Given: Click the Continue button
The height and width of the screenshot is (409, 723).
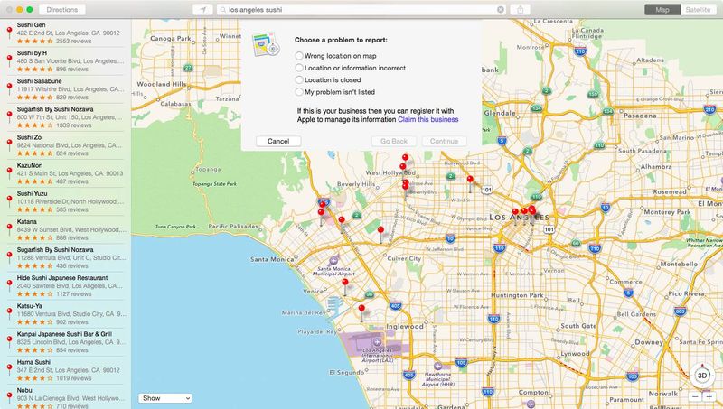Looking at the screenshot, I should (444, 141).
